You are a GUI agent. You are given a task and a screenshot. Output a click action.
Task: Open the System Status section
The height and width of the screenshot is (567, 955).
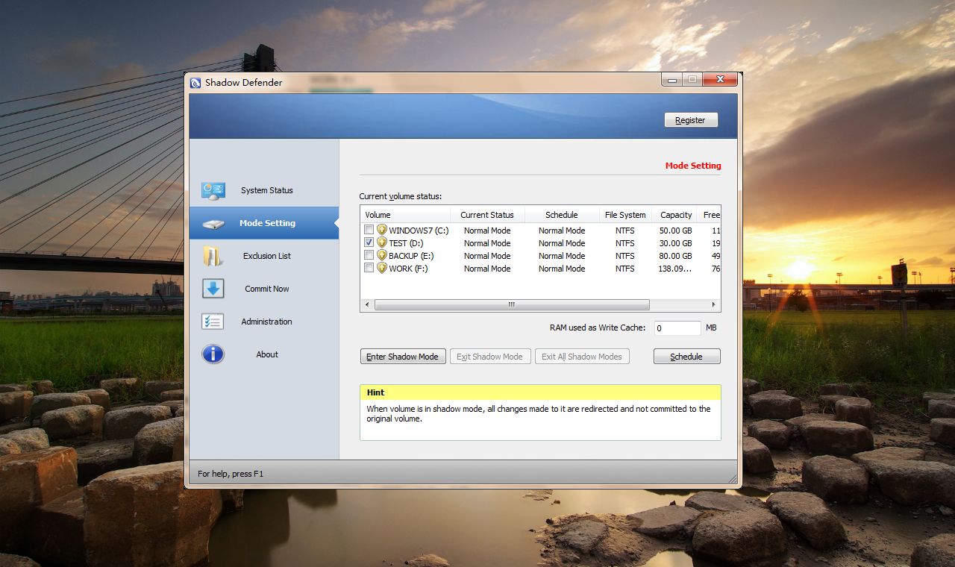coord(264,190)
